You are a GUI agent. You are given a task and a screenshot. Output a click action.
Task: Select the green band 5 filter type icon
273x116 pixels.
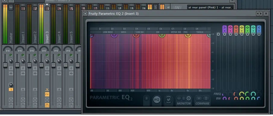tap(247, 28)
